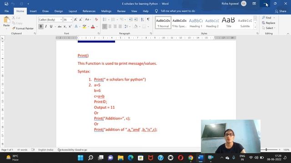Screen dimensions: 291x163
Task: Open the multilevel list icon
Action: pos(122,19)
